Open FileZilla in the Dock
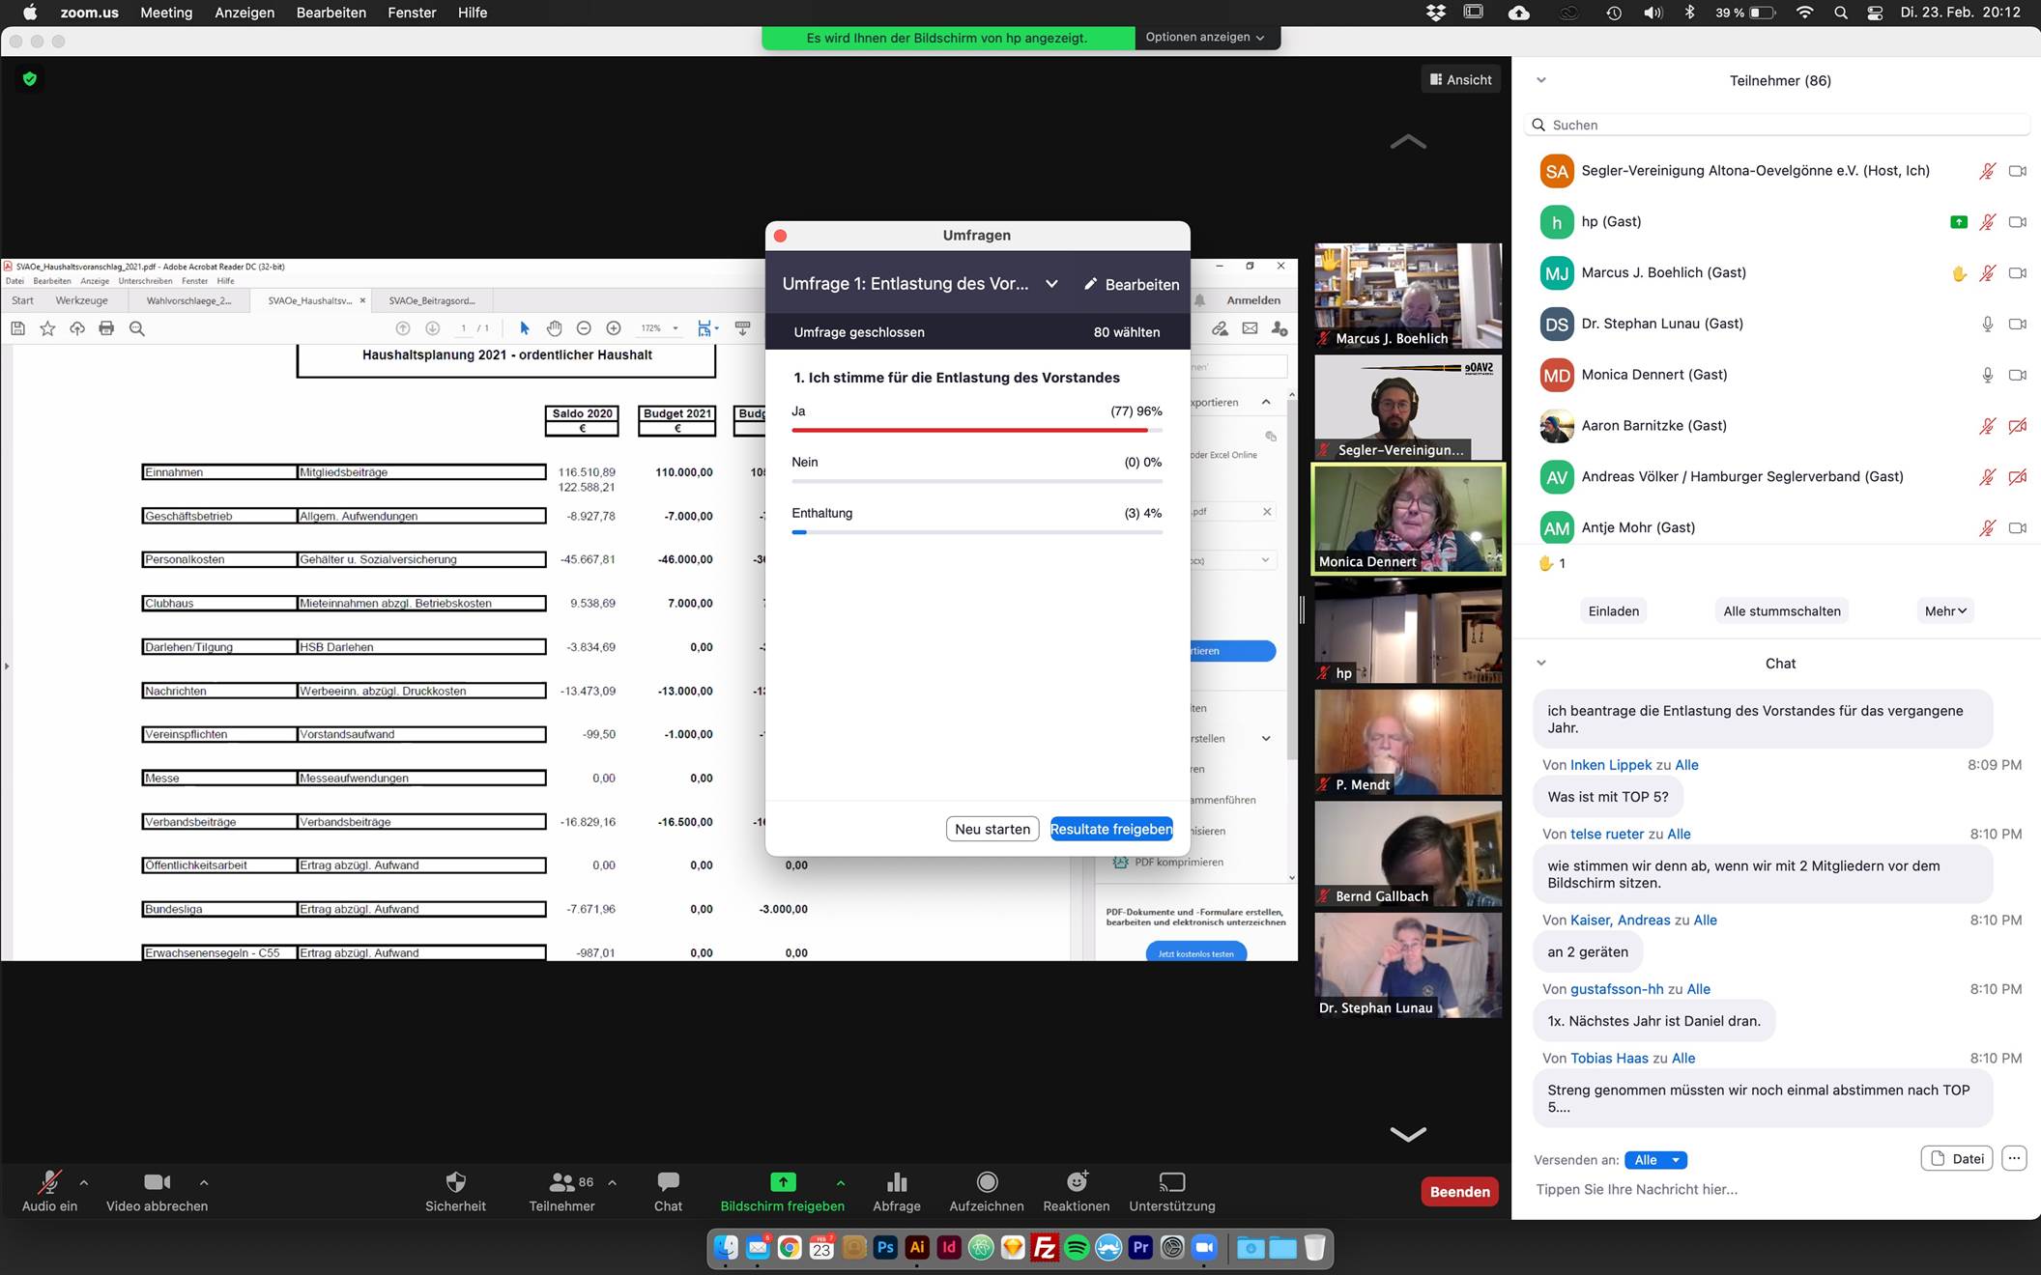 coord(1045,1248)
